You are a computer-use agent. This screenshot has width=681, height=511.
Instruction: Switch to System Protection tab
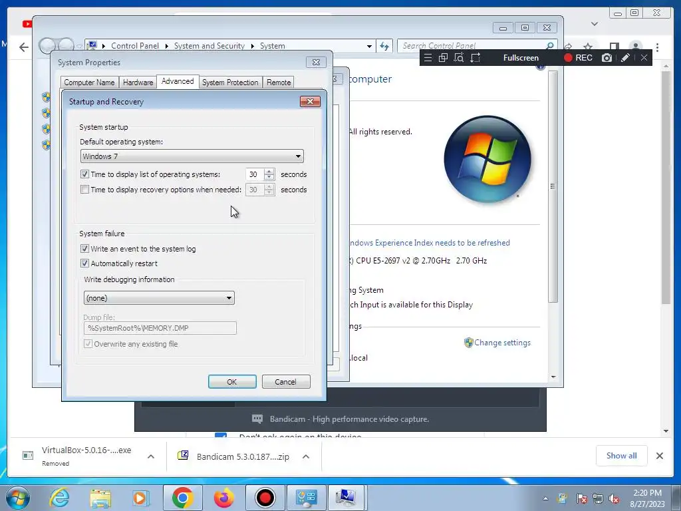click(230, 83)
